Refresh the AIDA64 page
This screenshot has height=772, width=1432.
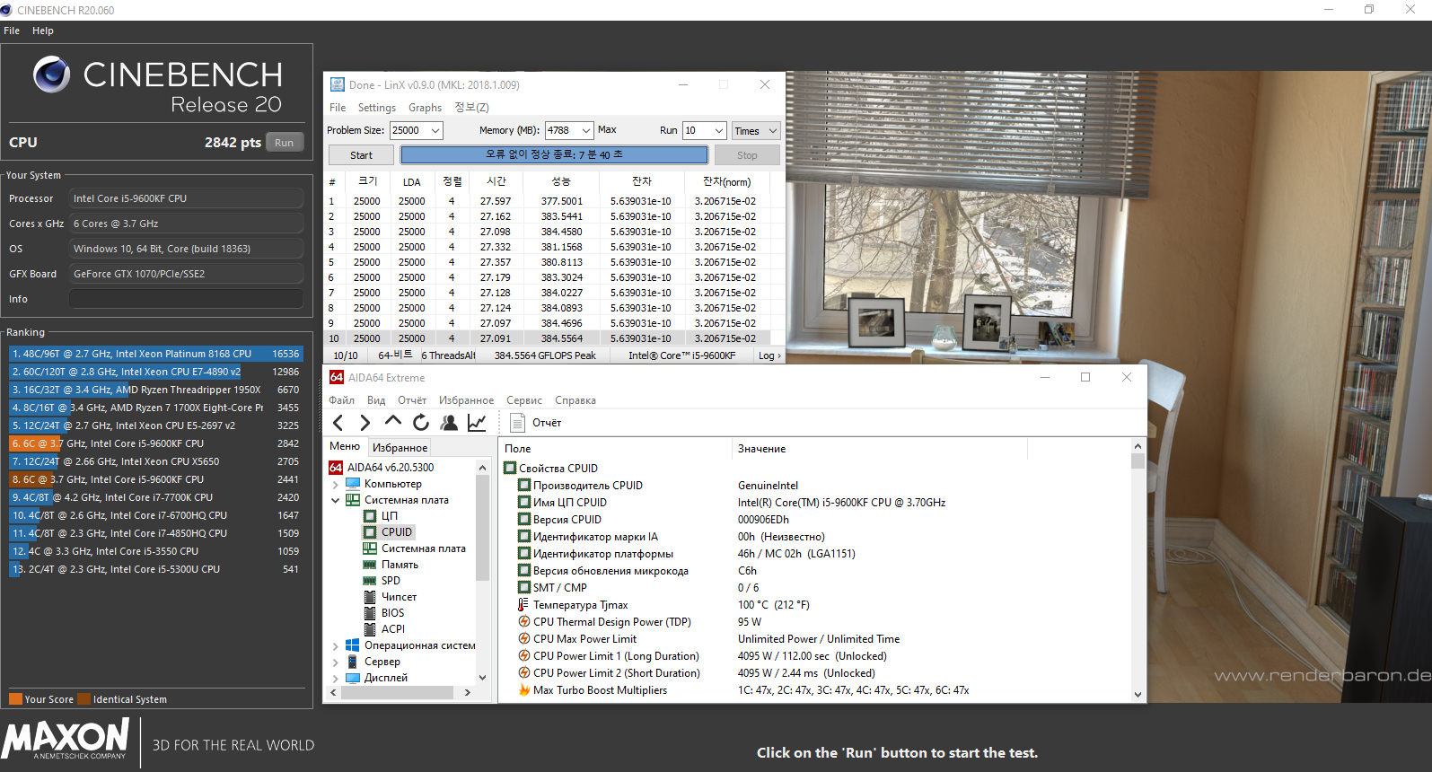tap(421, 422)
